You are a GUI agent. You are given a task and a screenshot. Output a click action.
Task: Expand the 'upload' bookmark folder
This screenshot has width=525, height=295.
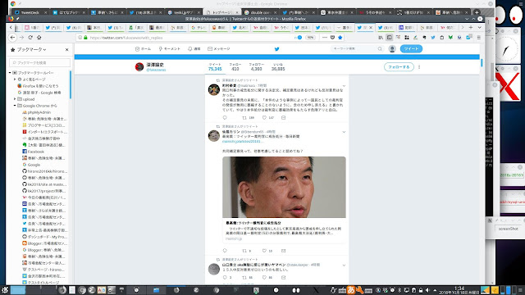click(x=15, y=99)
